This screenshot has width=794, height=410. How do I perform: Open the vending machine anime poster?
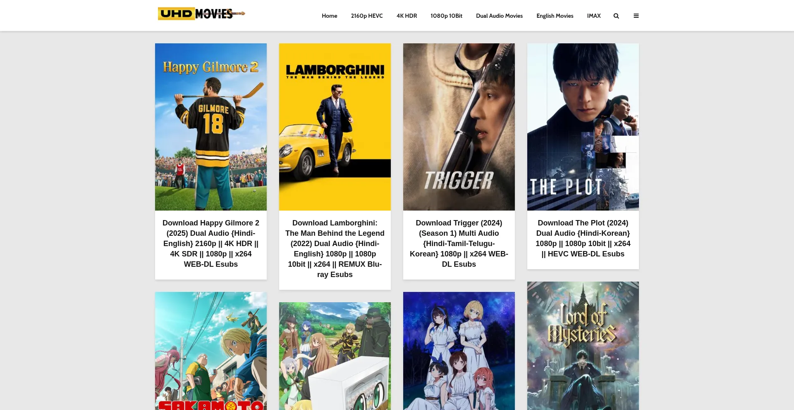coord(335,356)
